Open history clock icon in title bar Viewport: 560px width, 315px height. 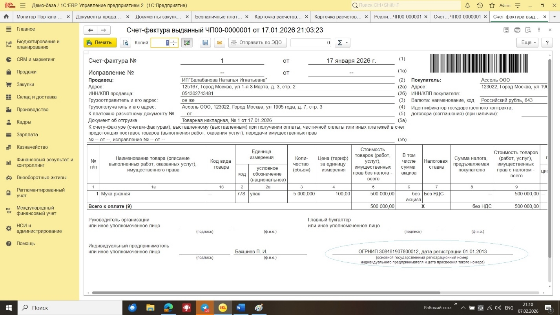coord(480,5)
